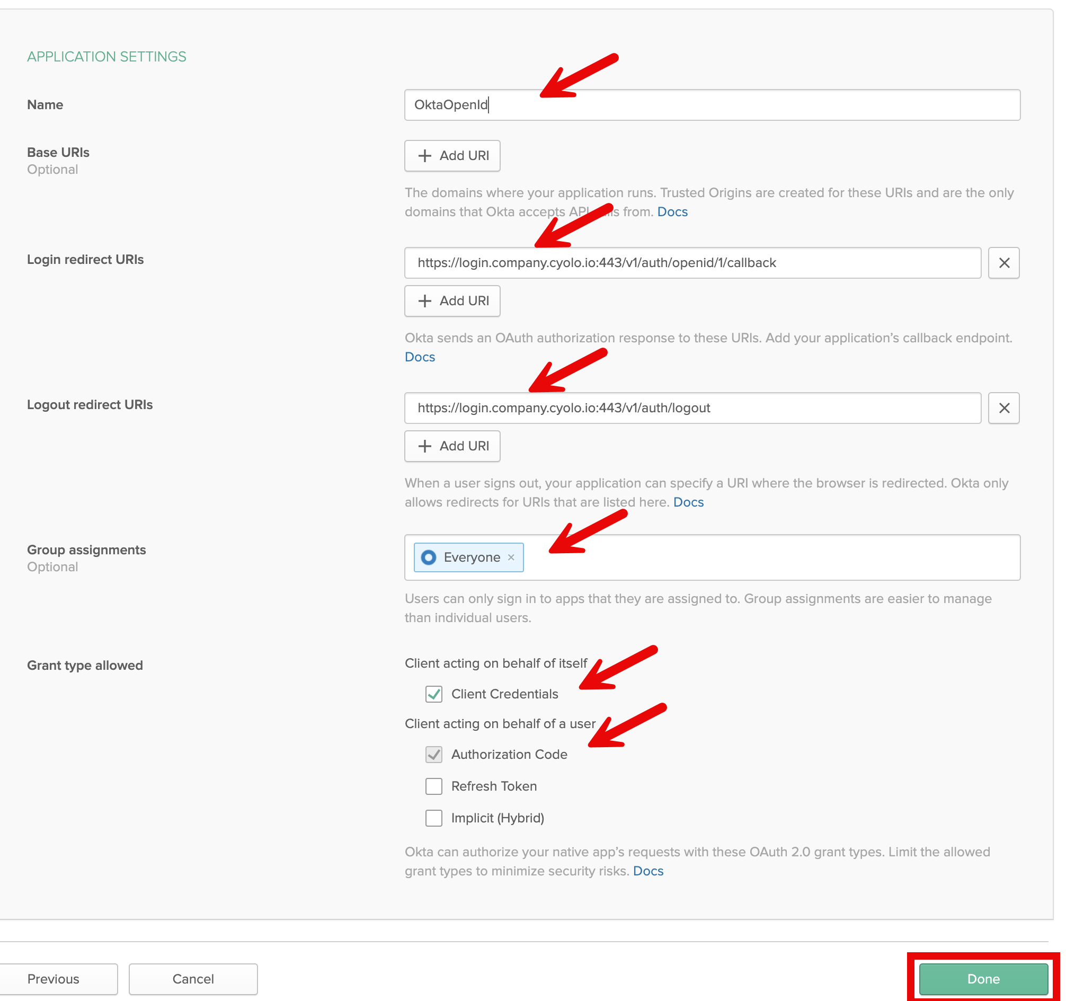
Task: Open the Docs link about OAuth 2.0 grant types
Action: pos(649,871)
